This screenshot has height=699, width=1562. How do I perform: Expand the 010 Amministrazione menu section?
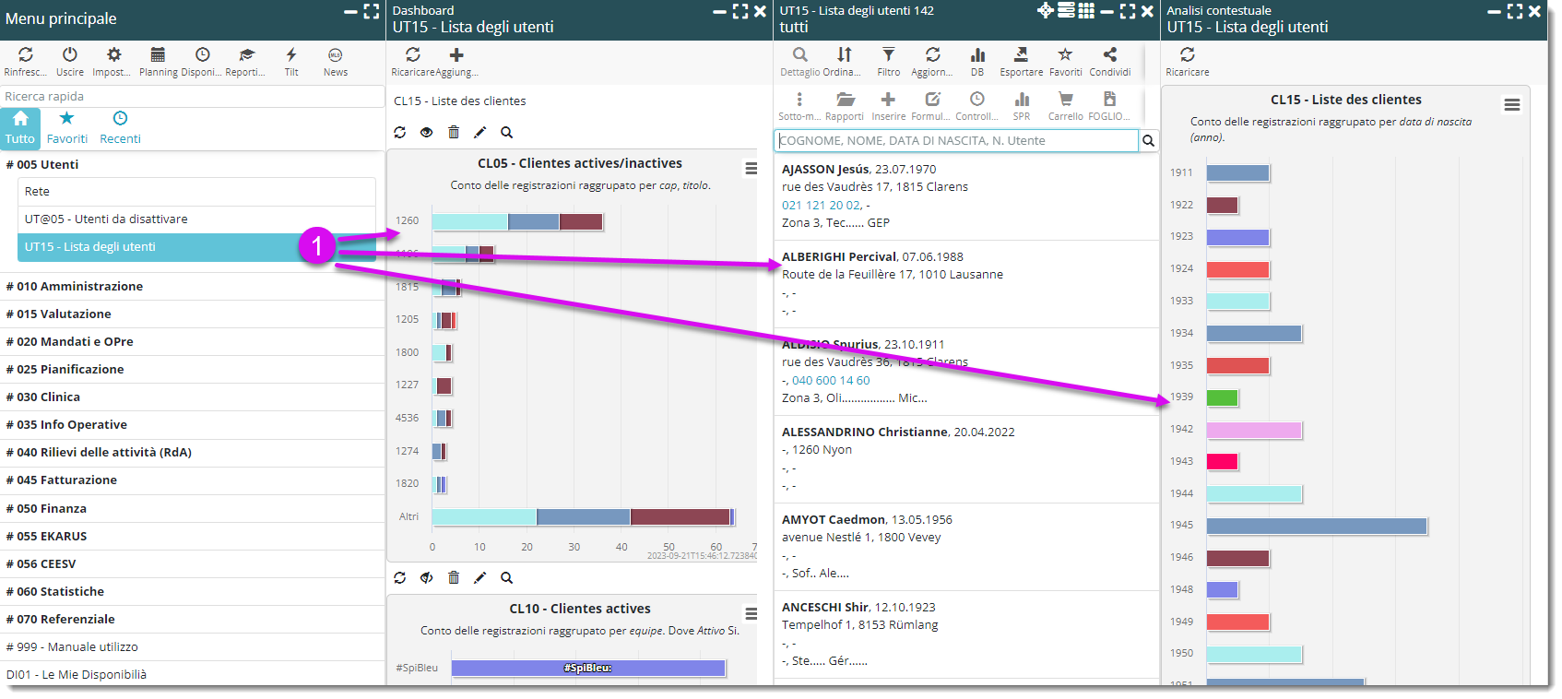(79, 287)
